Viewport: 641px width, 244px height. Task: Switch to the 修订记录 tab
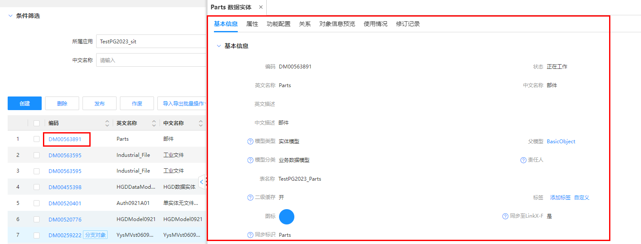[408, 24]
